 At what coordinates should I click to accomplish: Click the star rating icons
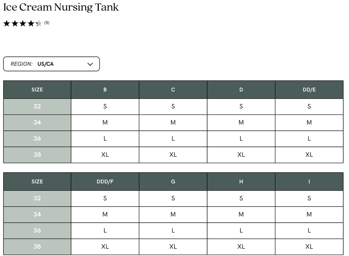point(23,23)
